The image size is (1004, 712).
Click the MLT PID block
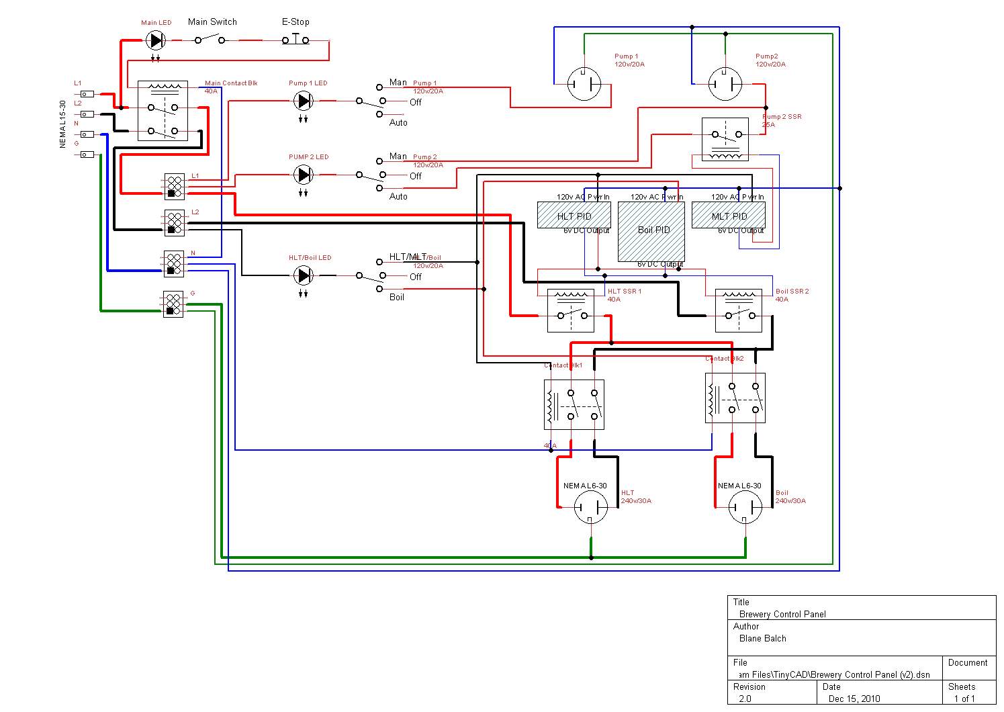coord(729,215)
